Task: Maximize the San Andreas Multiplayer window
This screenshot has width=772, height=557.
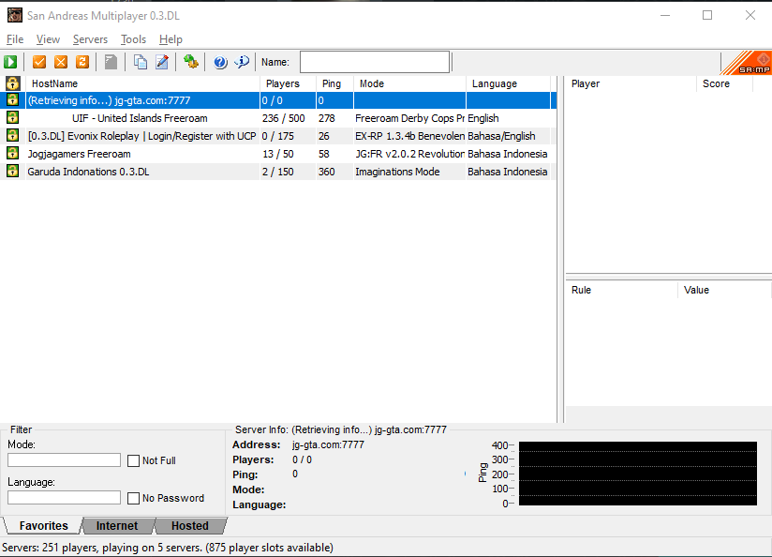Action: (x=707, y=15)
